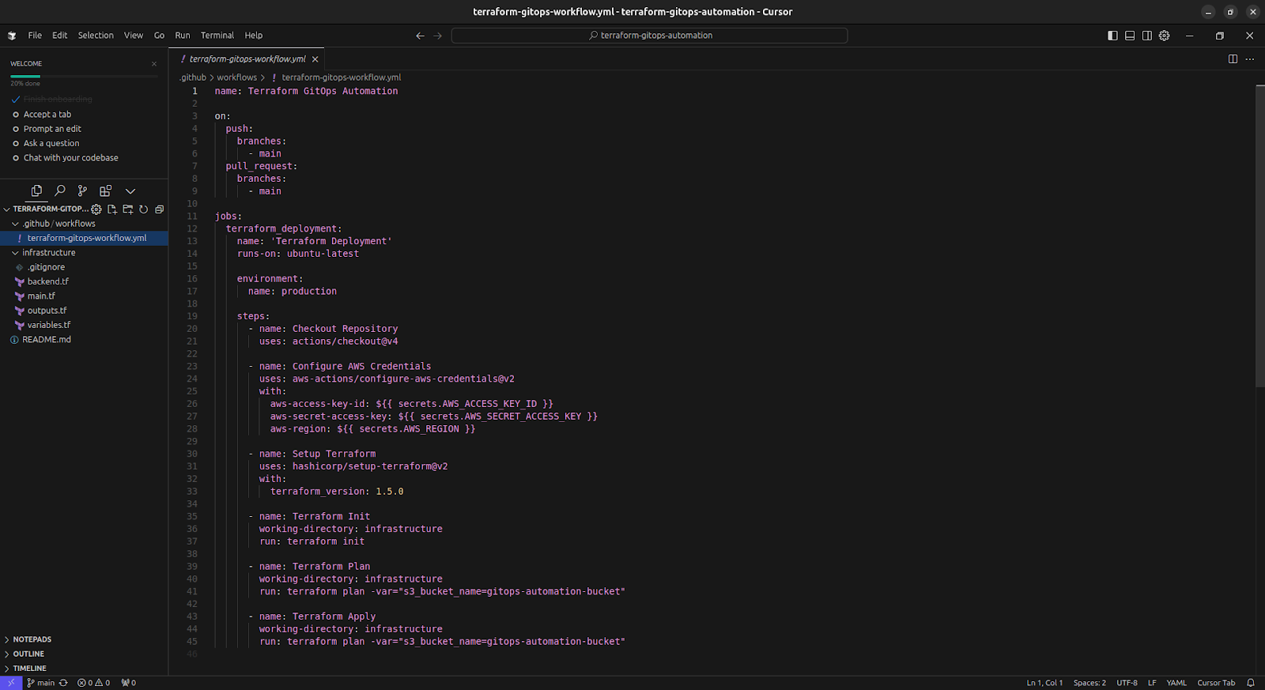The height and width of the screenshot is (690, 1265).
Task: Click 'Chat with your codebase' step
Action: 70,158
